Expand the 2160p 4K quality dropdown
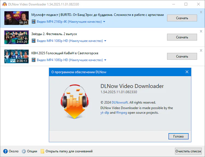Screen dimensions: 205x157 (x=104, y=22)
